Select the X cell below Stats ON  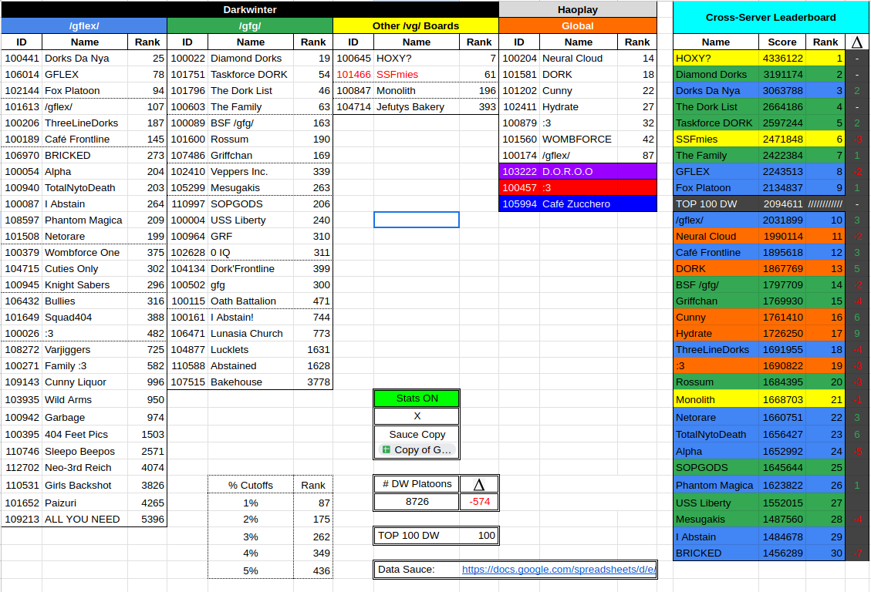[x=417, y=416]
